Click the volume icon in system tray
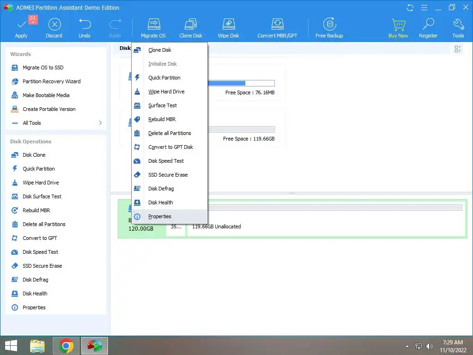 429,346
